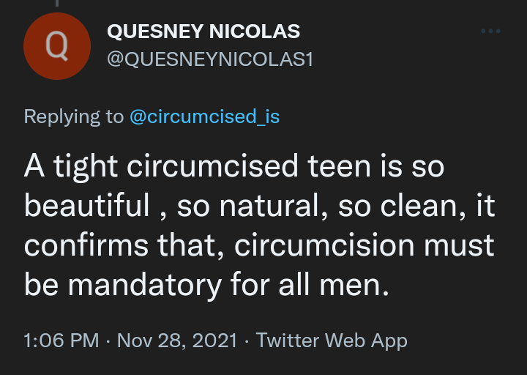Click the first line of tweet text

[x=234, y=167]
